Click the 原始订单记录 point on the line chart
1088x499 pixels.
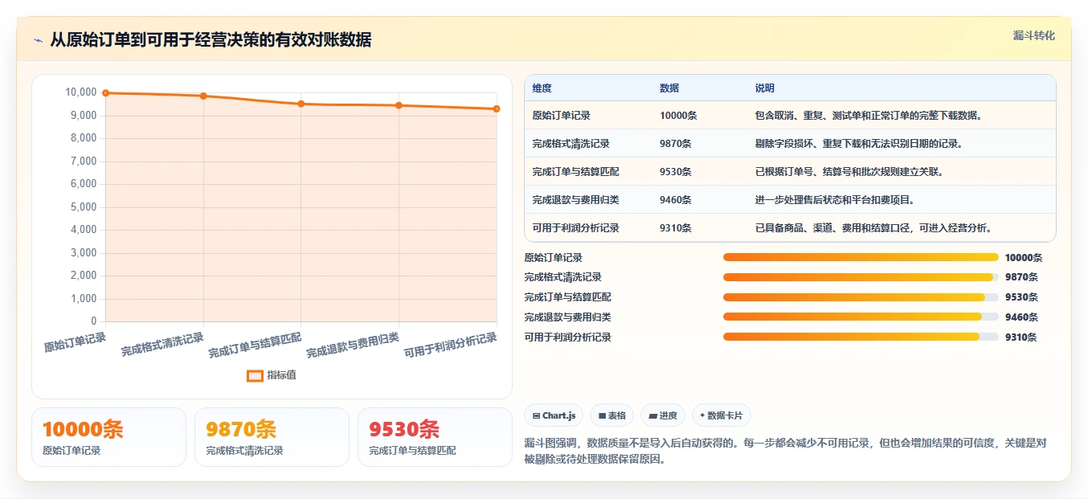(x=105, y=93)
